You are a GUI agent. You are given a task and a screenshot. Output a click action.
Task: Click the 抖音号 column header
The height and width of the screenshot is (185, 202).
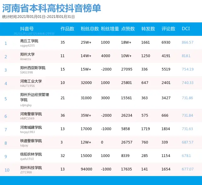[x=27, y=29]
